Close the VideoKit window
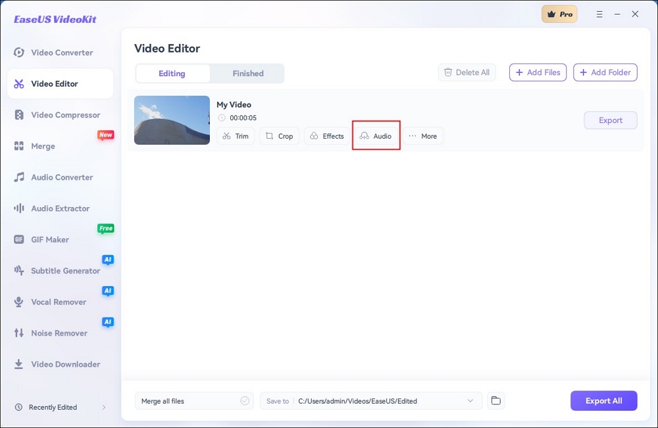The width and height of the screenshot is (658, 428). (x=636, y=14)
